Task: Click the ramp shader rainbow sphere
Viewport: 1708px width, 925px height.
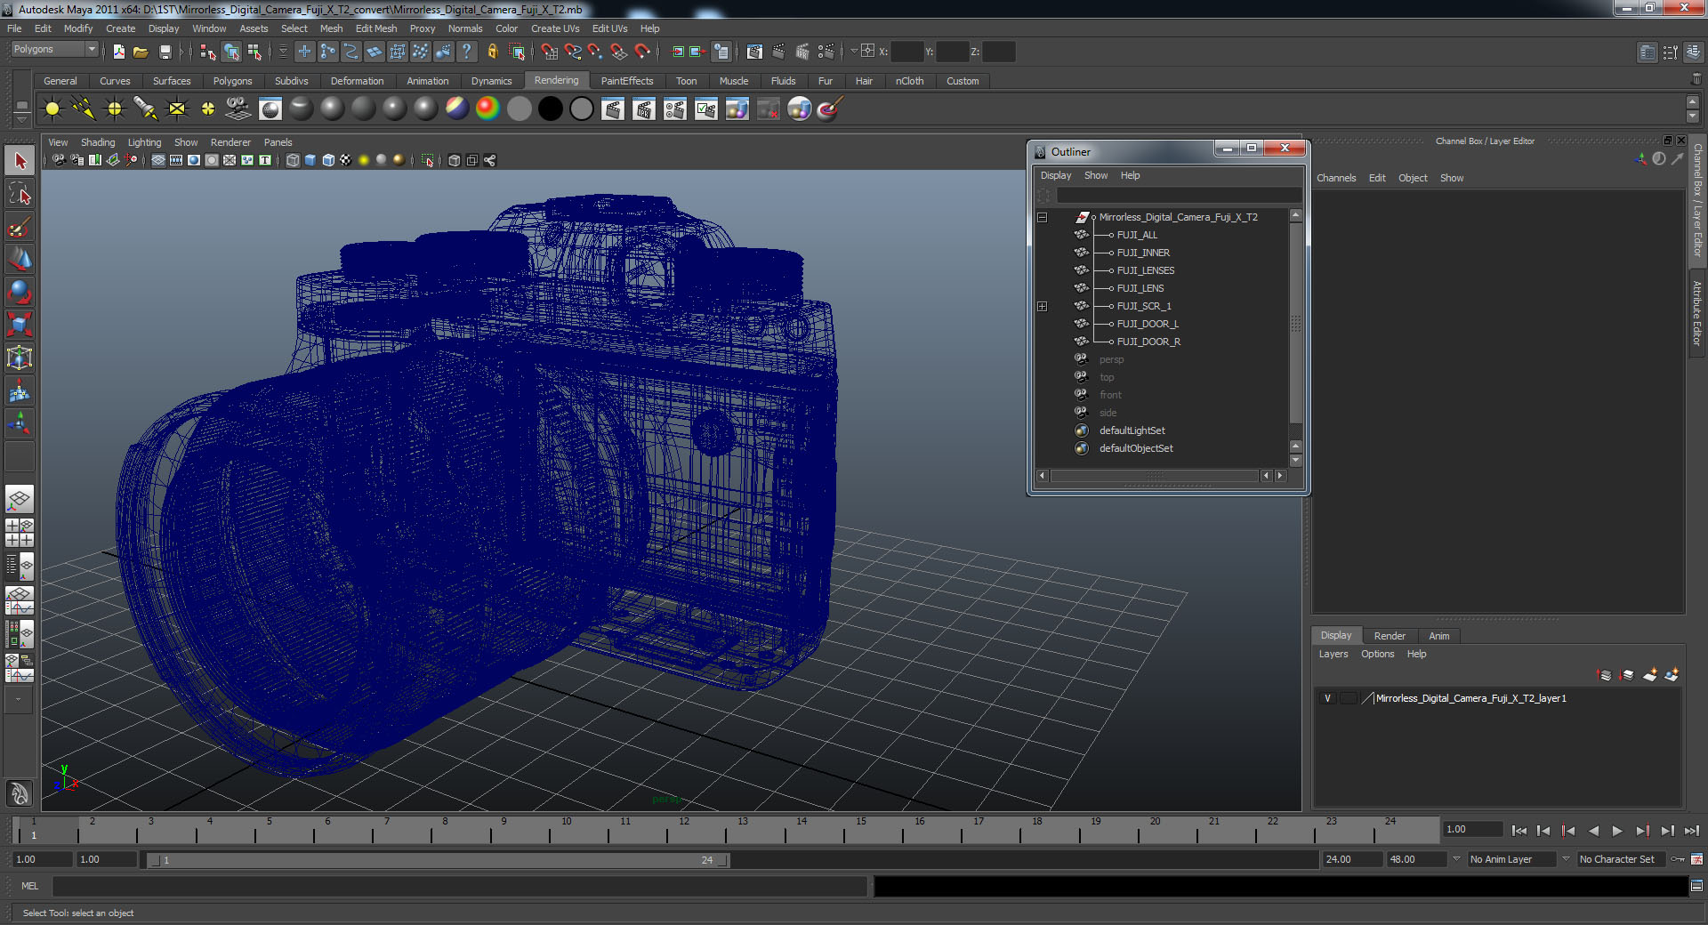Action: [487, 109]
